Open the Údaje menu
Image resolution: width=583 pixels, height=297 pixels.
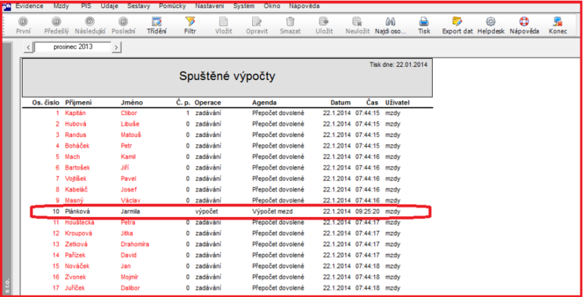click(109, 7)
